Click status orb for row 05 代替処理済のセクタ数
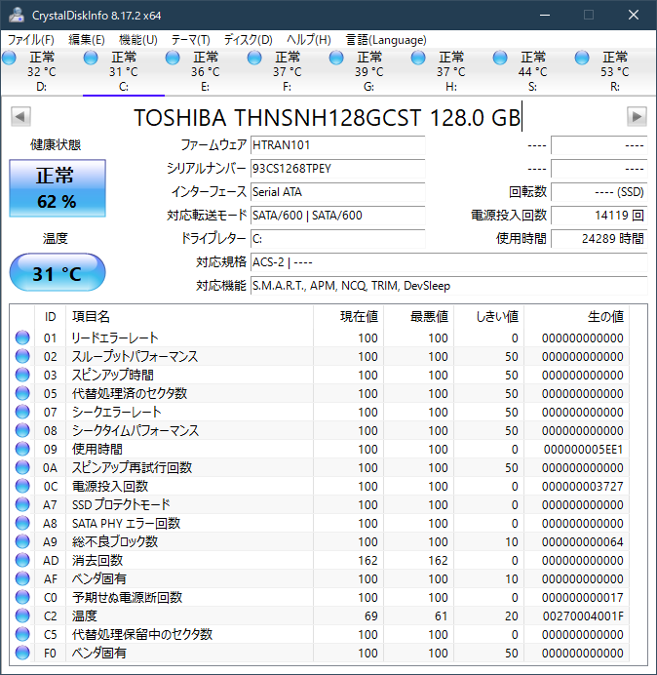Image resolution: width=657 pixels, height=675 pixels. click(x=22, y=393)
